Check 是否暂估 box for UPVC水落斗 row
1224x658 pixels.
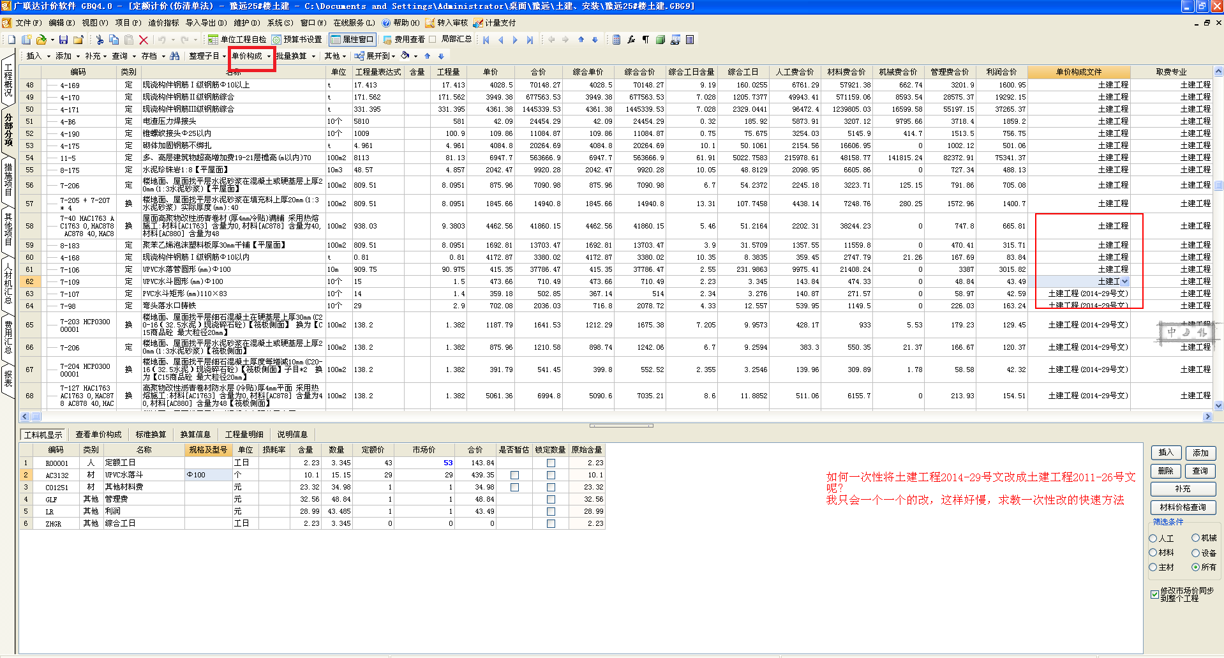point(514,475)
